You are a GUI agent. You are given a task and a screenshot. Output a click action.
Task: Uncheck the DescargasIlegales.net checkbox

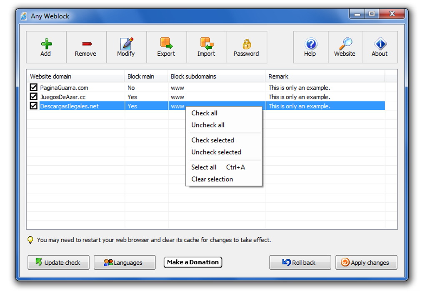click(x=34, y=106)
